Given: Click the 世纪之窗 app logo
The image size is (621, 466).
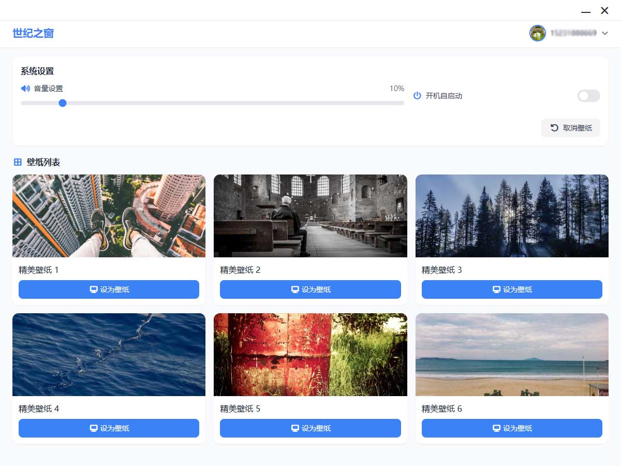Looking at the screenshot, I should pos(33,34).
